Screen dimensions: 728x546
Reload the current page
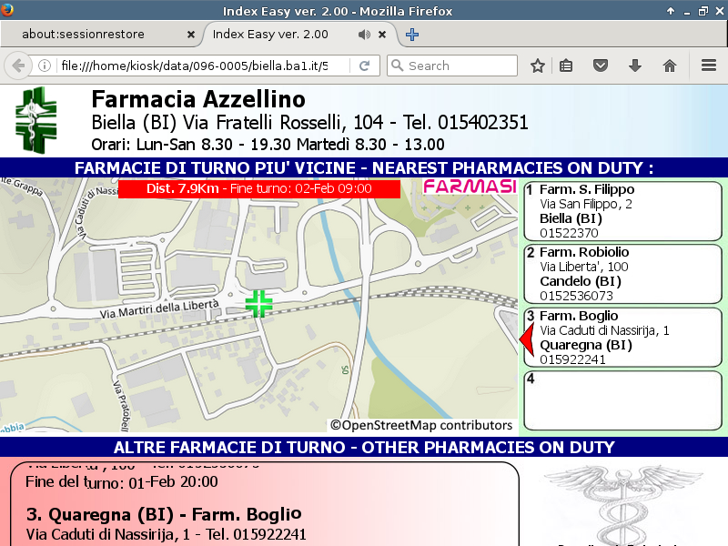point(364,66)
